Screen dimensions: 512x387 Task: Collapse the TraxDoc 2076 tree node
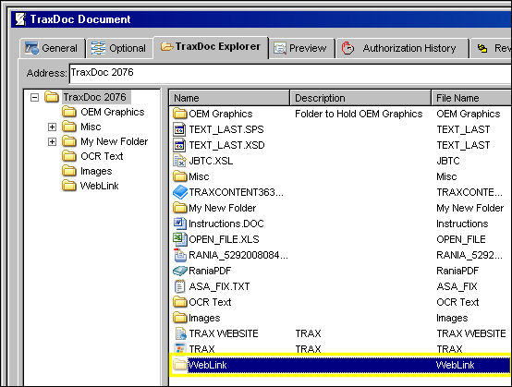(34, 97)
